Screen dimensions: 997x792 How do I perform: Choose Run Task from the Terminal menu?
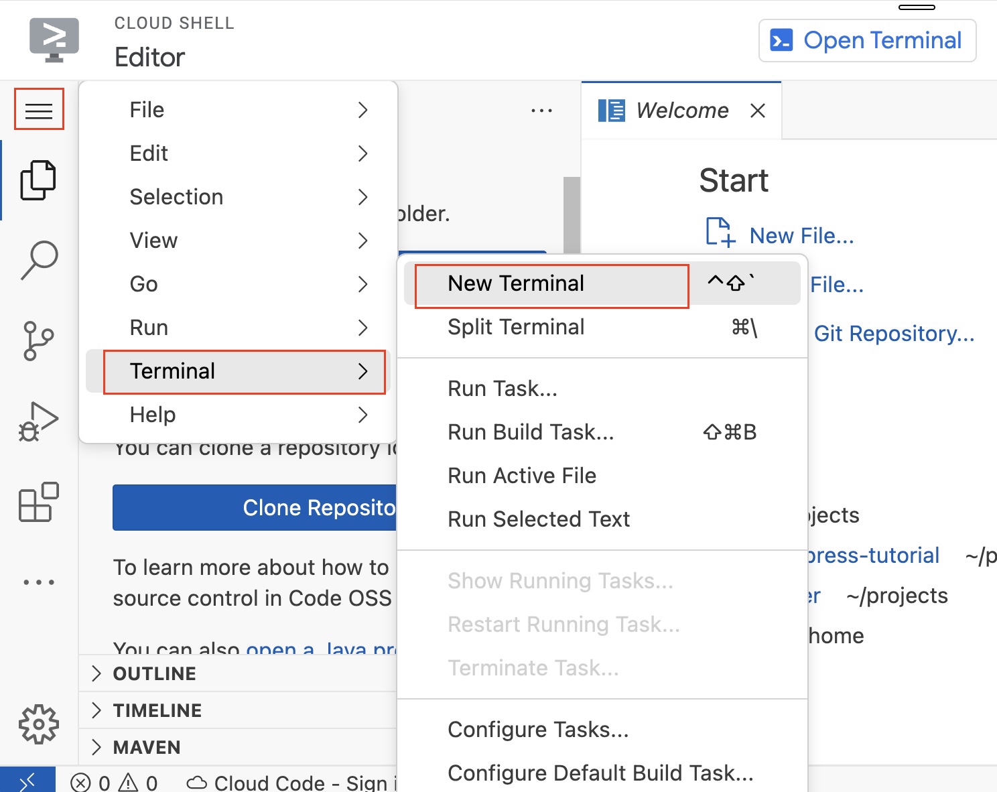503,388
